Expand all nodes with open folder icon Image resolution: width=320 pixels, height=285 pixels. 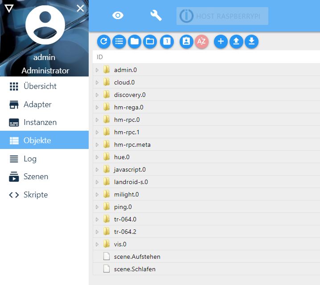pos(150,41)
